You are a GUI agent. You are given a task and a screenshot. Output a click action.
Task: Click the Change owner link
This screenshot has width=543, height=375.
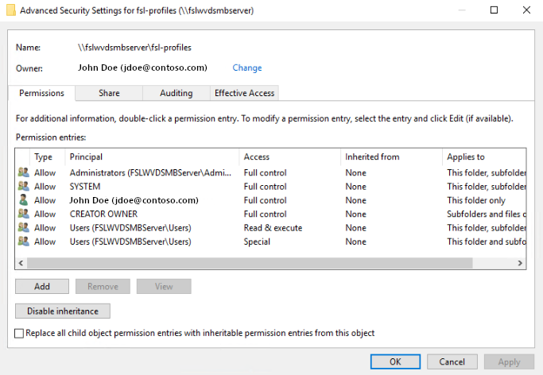pyautogui.click(x=246, y=68)
